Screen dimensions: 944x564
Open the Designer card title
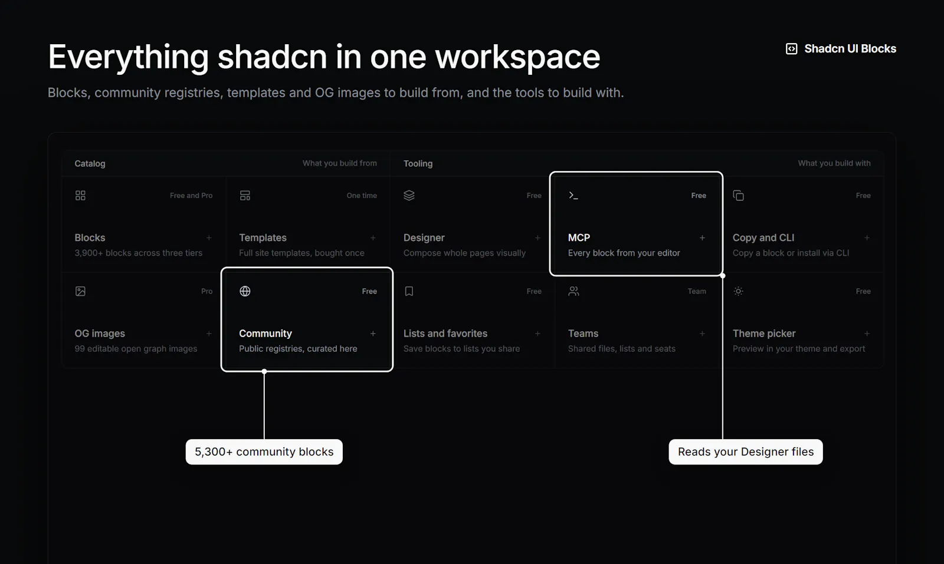[x=424, y=238]
